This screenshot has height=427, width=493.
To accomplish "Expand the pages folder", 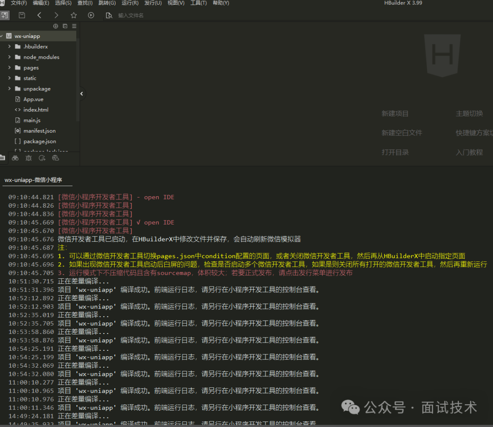I will [10, 68].
